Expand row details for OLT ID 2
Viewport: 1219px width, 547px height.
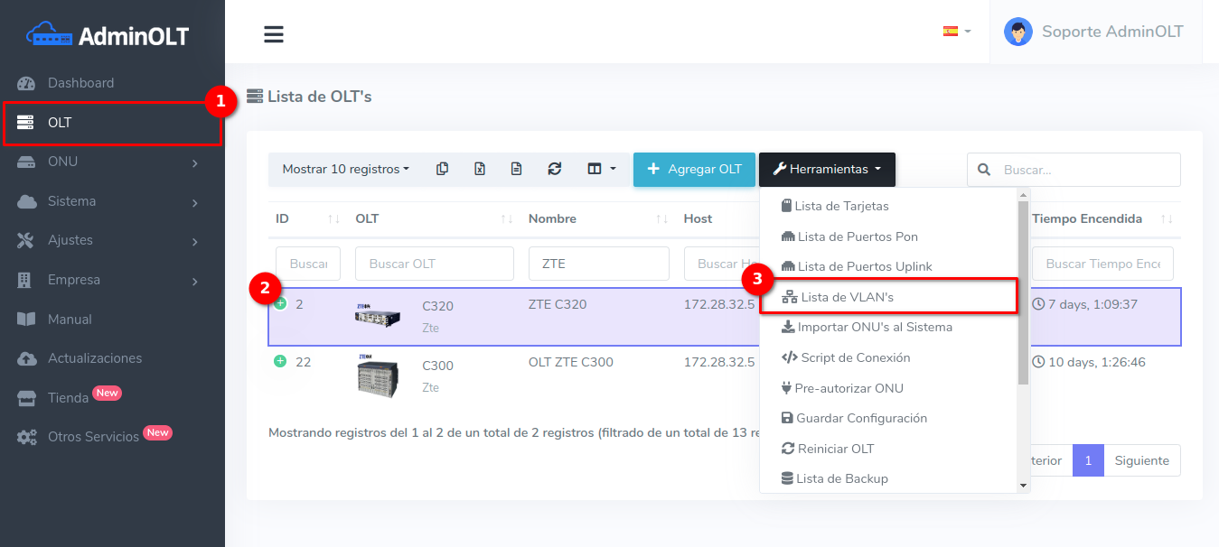(280, 303)
